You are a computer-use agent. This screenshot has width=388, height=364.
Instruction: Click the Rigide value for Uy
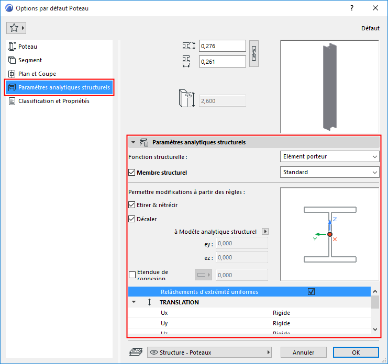click(281, 323)
